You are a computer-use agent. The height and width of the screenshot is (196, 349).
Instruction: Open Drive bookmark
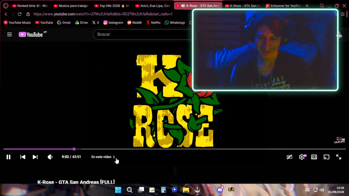[x=81, y=23]
